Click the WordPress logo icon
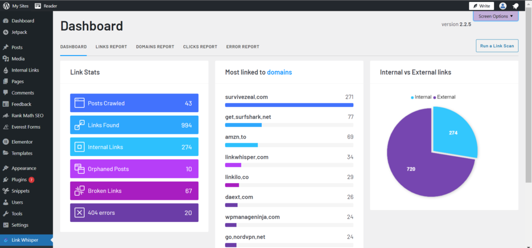 click(x=6, y=6)
